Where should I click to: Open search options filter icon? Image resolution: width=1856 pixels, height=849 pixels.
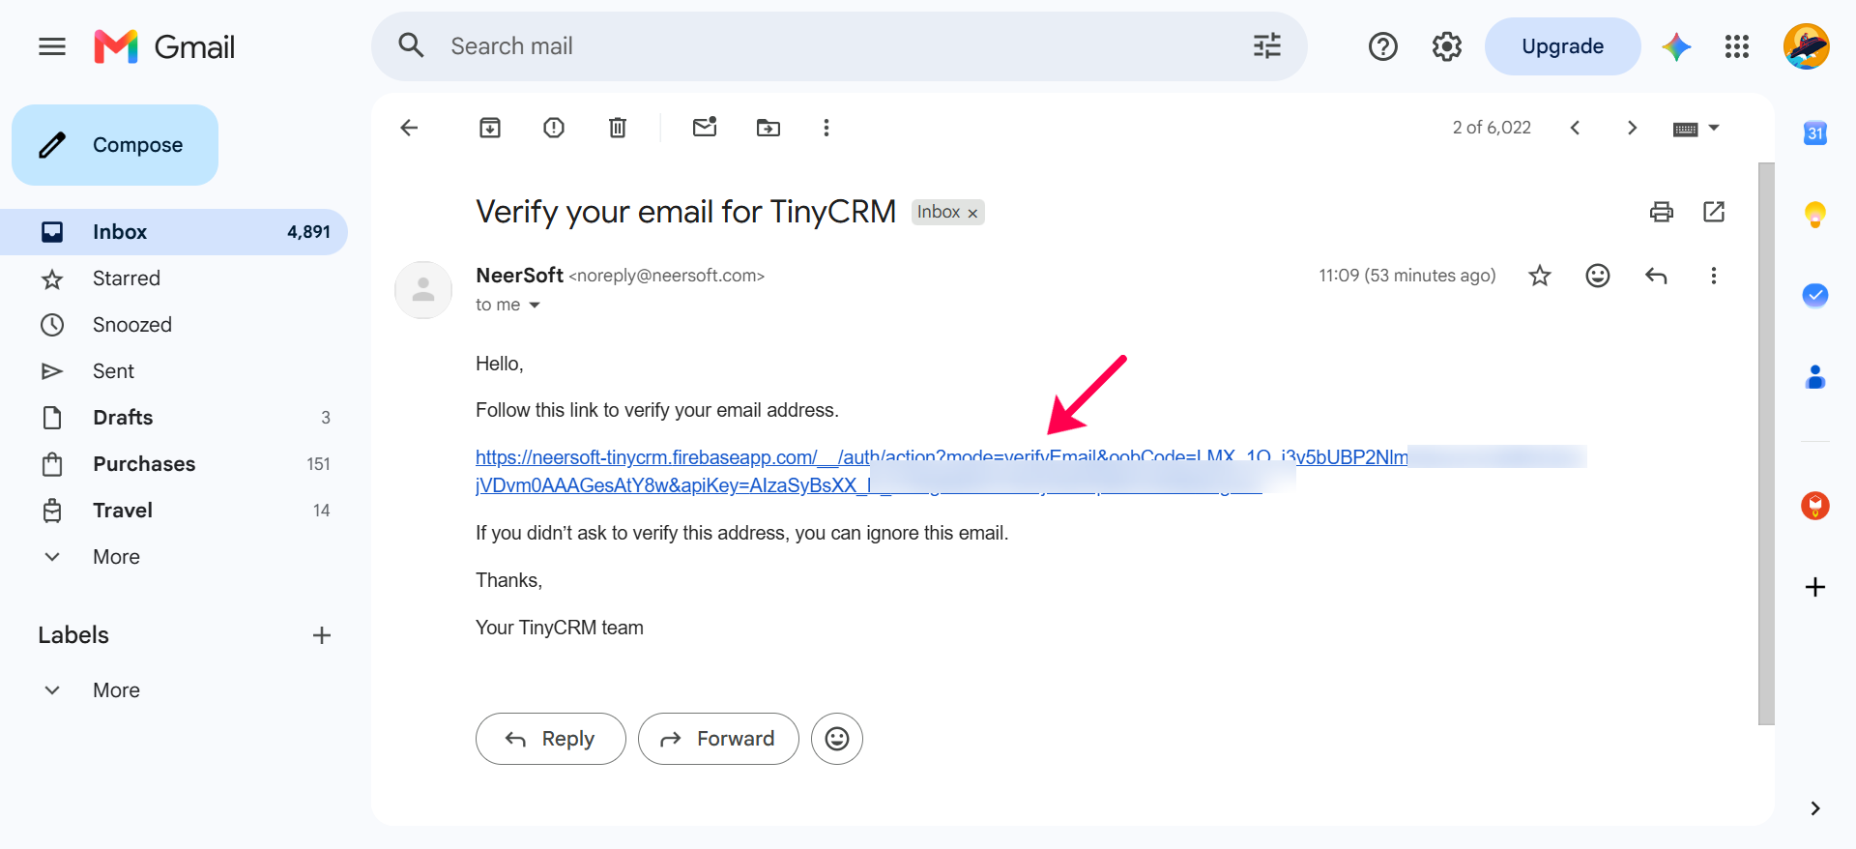coord(1266,45)
